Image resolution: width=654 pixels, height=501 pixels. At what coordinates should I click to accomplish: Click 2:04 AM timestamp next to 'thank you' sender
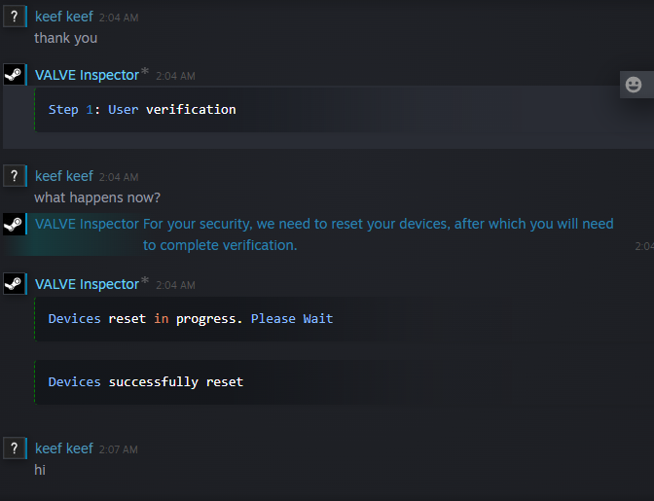[x=119, y=18]
